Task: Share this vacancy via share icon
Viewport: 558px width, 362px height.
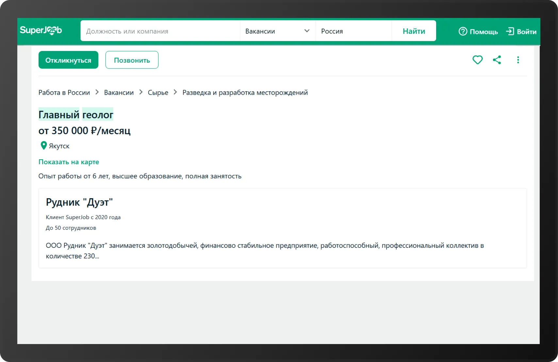Action: pyautogui.click(x=497, y=60)
